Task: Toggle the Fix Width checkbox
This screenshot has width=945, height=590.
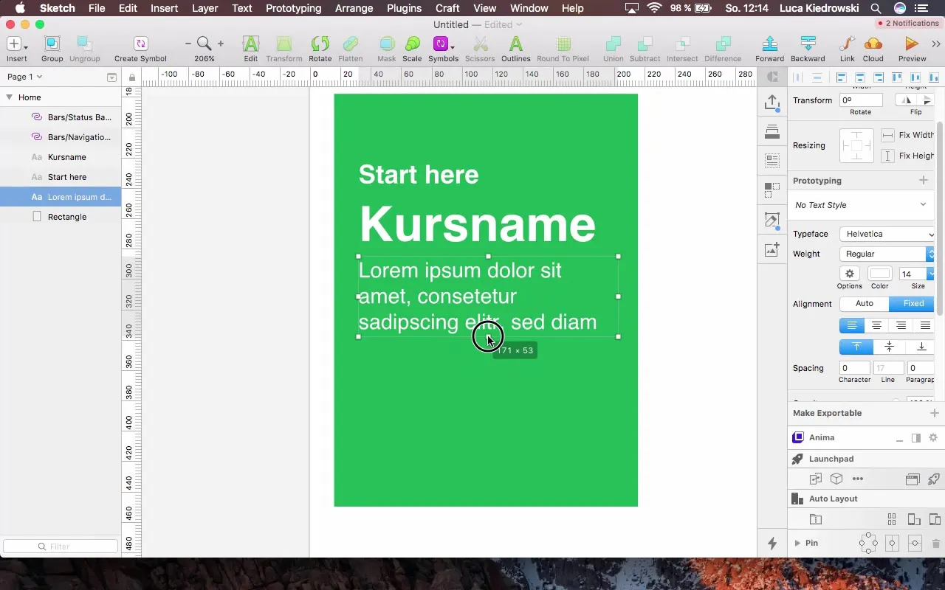Action: point(888,135)
